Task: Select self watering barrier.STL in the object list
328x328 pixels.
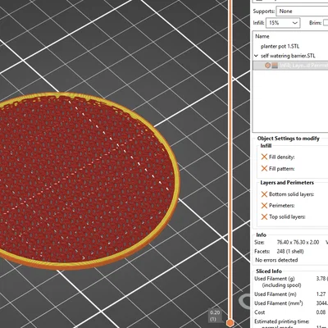Action: pyautogui.click(x=288, y=56)
